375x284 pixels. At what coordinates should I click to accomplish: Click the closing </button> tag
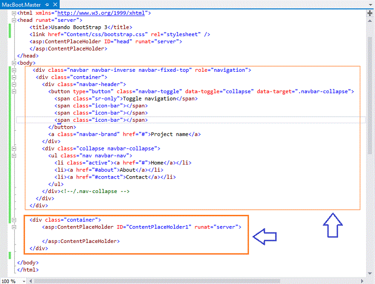coord(62,127)
